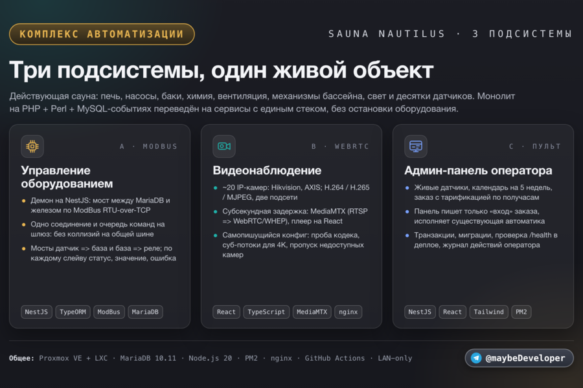Click bullet 'Одно соединение и очередь команд'
Screen dimensions: 583x388
(98, 229)
